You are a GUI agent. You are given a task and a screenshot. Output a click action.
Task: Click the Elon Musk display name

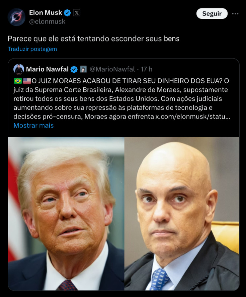tap(45, 12)
